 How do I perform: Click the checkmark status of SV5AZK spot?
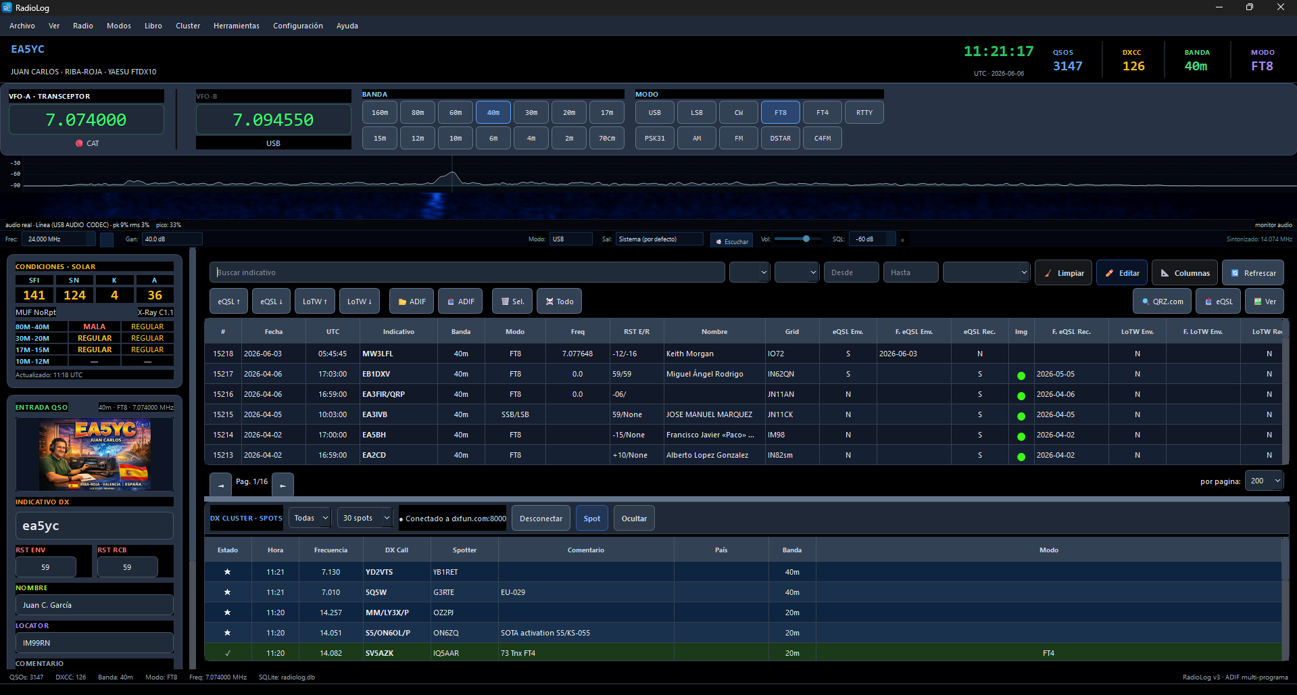228,653
